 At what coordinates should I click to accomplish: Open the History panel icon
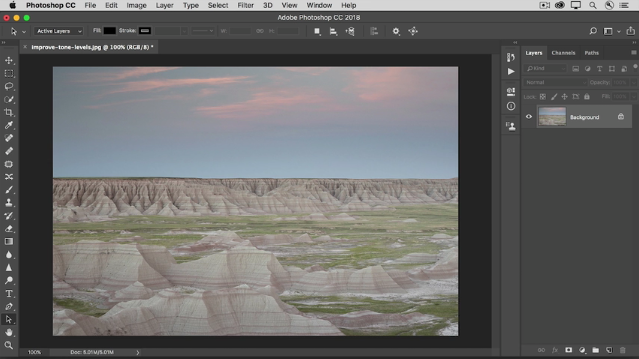point(511,57)
